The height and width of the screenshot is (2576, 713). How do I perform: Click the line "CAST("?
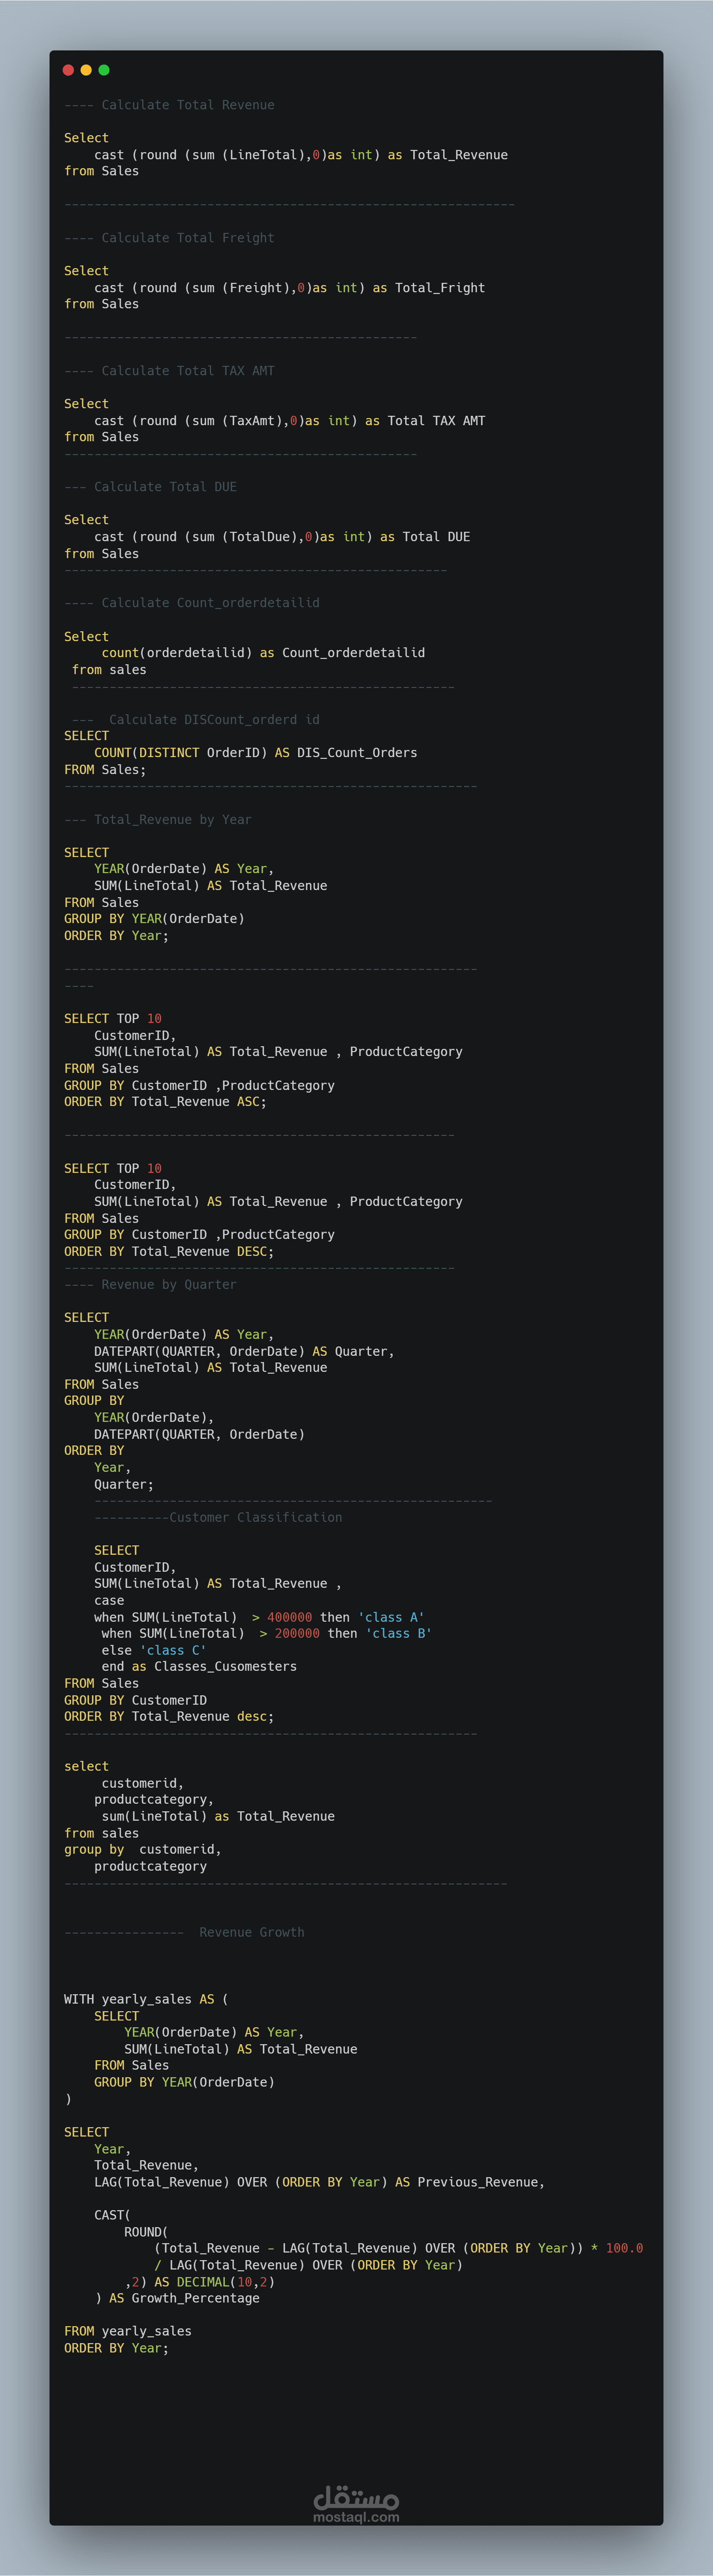click(x=113, y=2216)
